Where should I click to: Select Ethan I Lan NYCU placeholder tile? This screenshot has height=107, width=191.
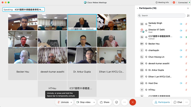[x=111, y=72]
